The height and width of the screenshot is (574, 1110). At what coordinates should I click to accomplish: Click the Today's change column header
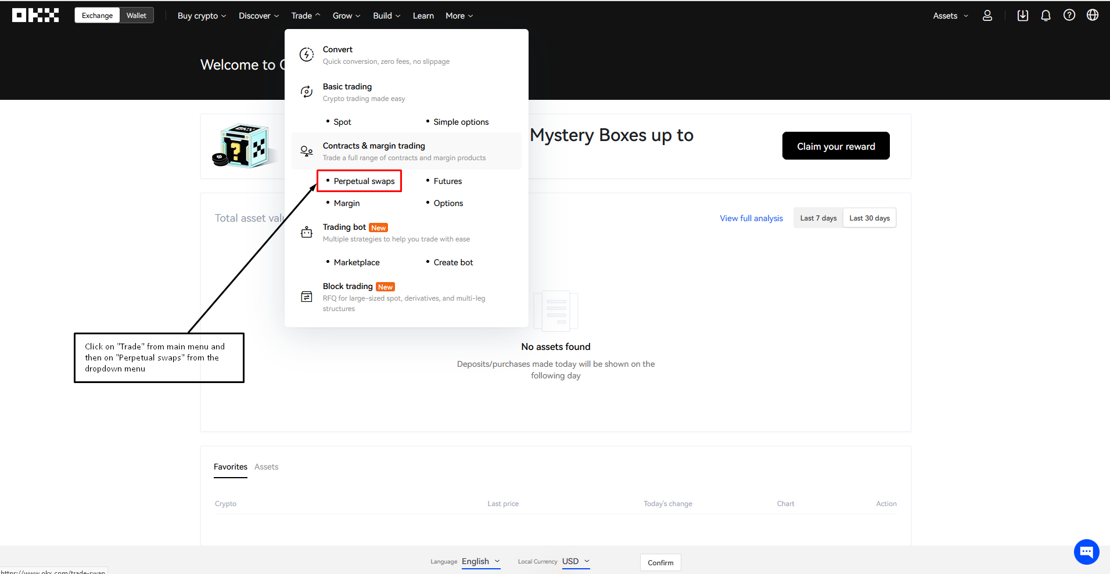tap(668, 504)
